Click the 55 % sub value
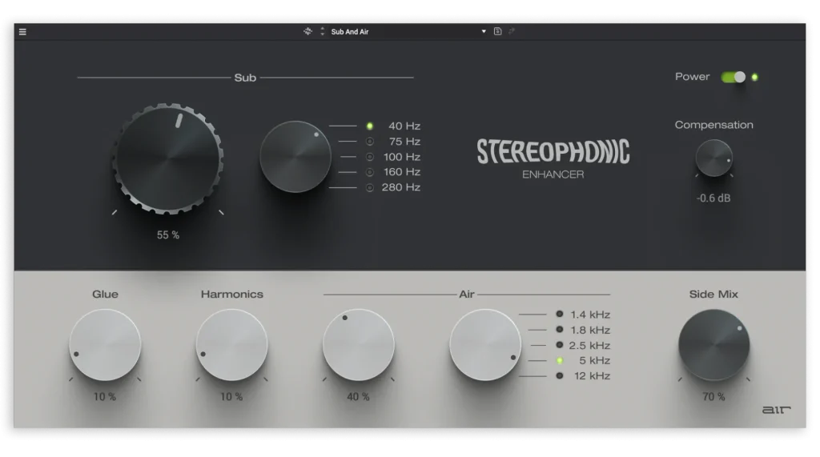Viewport: 820px width, 457px height. [168, 235]
